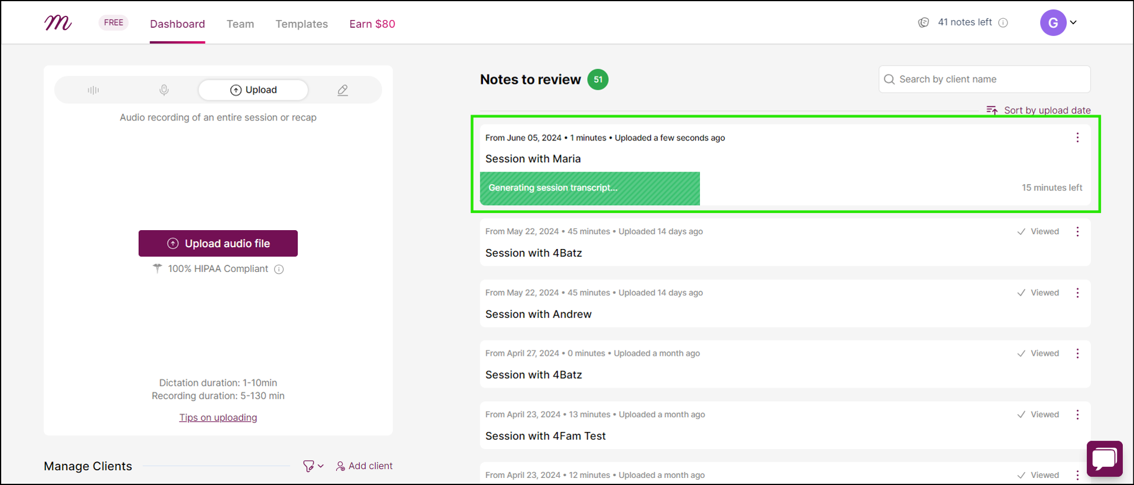
Task: Click the info icon beside notes left
Action: click(1003, 22)
